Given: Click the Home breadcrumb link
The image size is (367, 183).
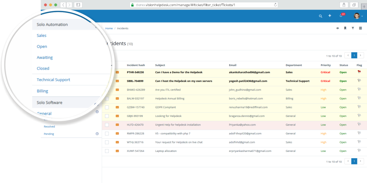Looking at the screenshot, I should [109, 28].
